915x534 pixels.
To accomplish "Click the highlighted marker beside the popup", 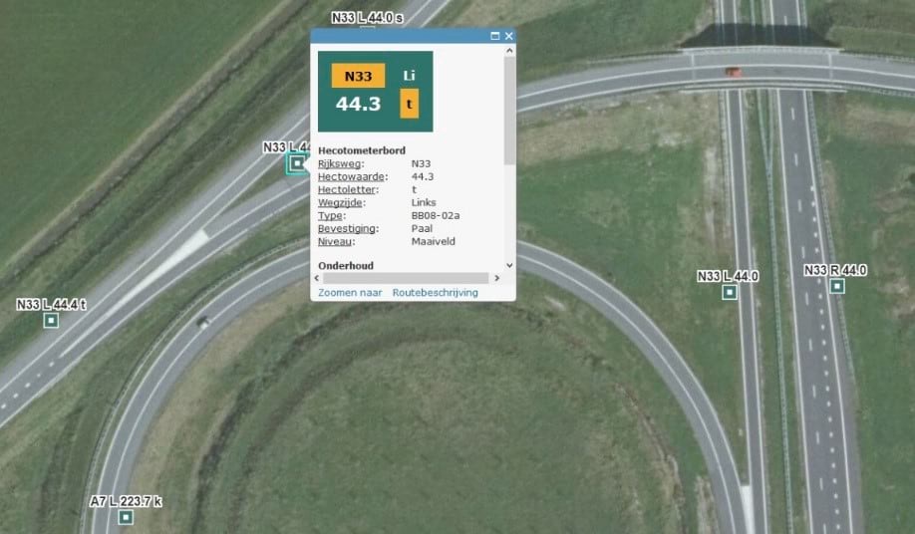I will 297,163.
